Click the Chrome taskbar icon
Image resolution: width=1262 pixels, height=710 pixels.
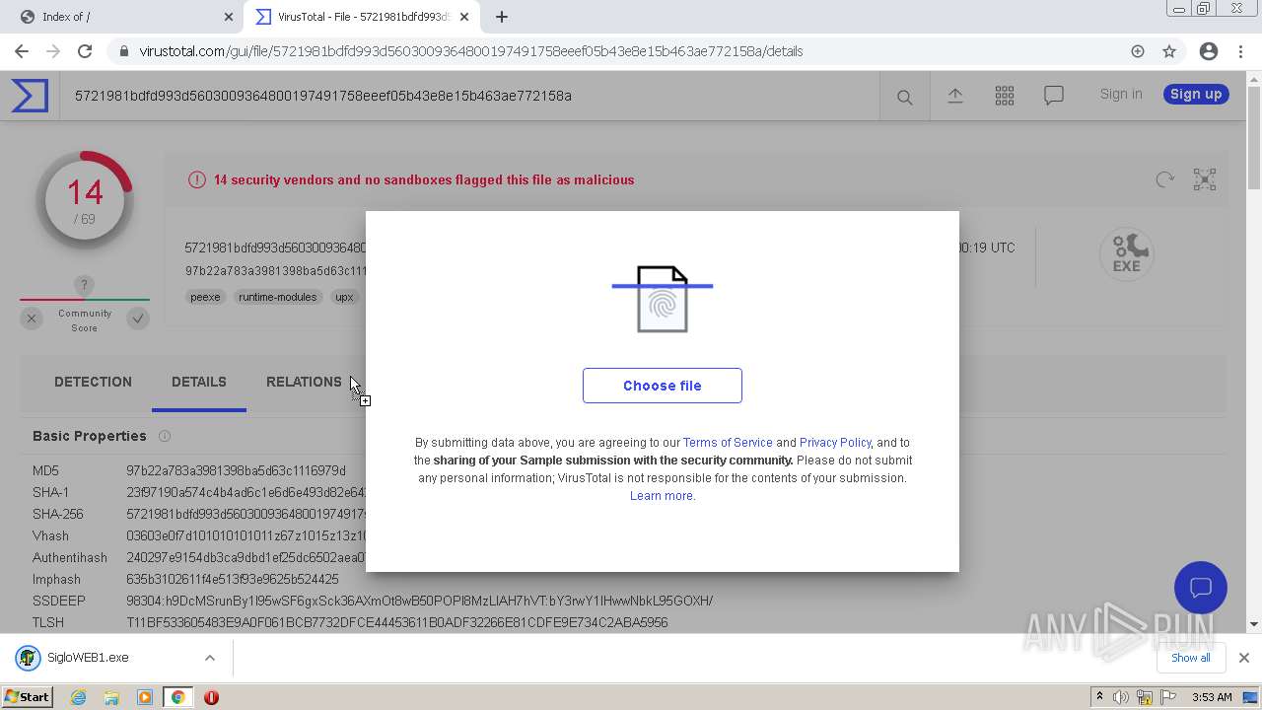pyautogui.click(x=177, y=697)
